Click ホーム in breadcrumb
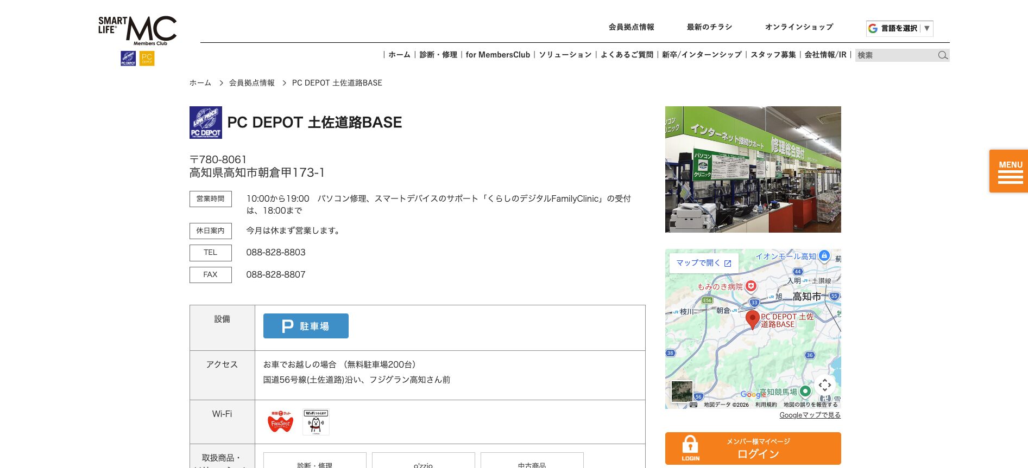Image resolution: width=1028 pixels, height=468 pixels. click(x=200, y=83)
